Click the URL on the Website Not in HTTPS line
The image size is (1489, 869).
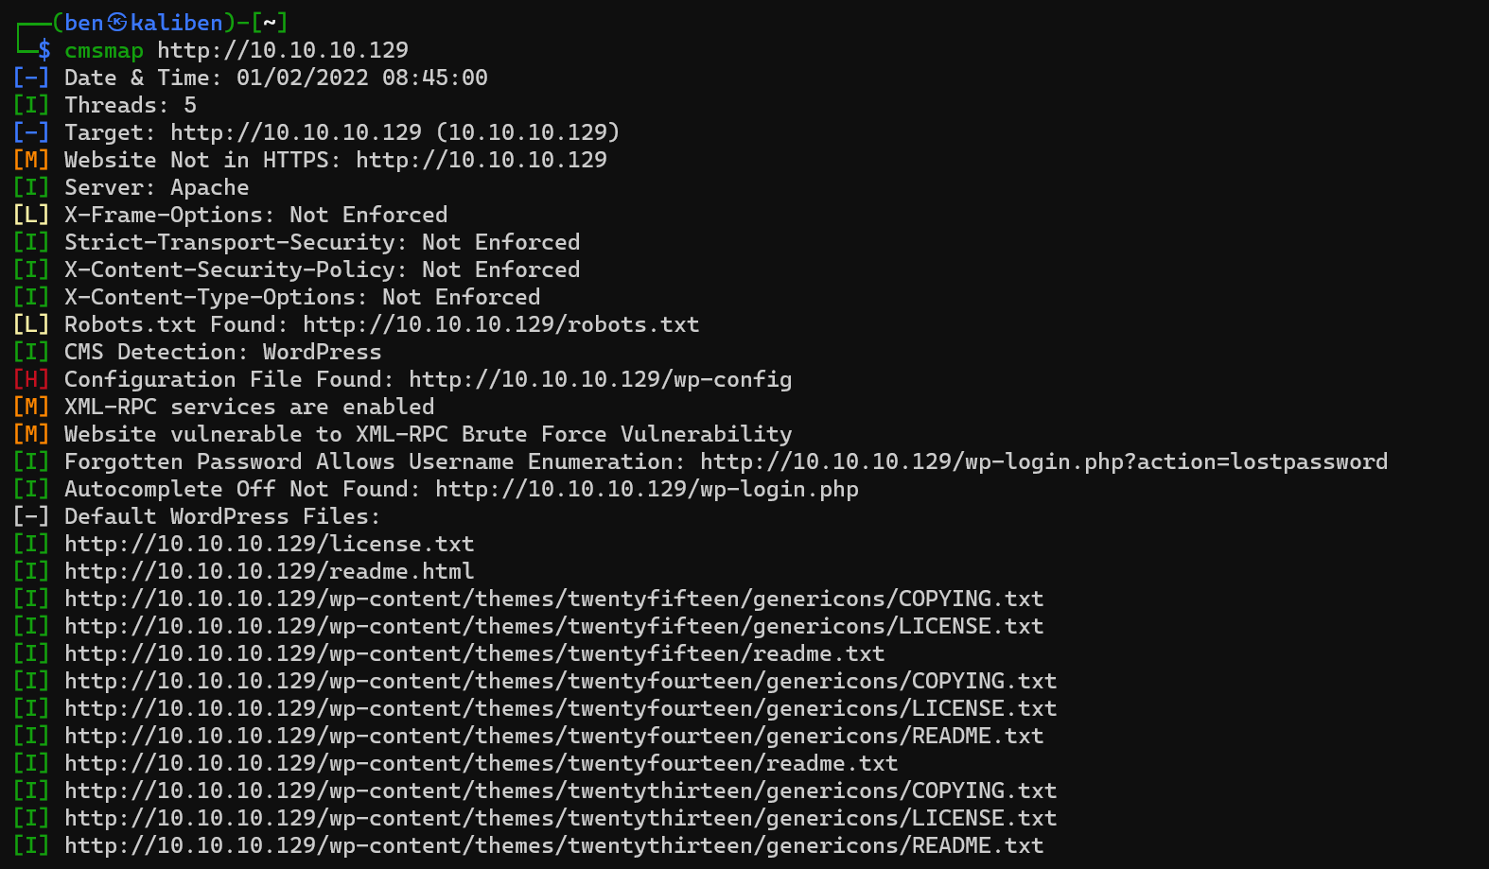(x=481, y=160)
